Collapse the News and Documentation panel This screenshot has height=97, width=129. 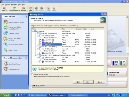[26, 58]
